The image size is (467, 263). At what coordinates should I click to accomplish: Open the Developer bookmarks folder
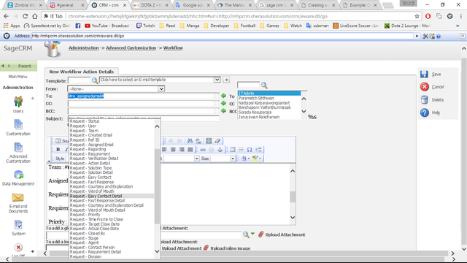[217, 26]
